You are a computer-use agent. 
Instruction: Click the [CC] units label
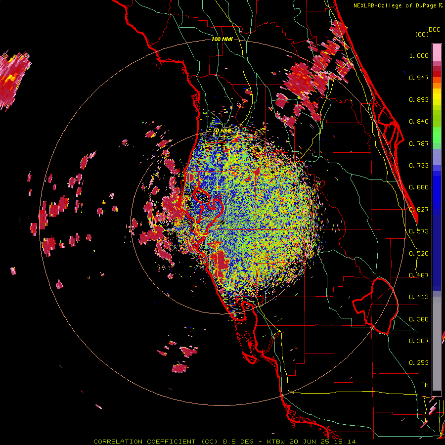tap(422, 34)
